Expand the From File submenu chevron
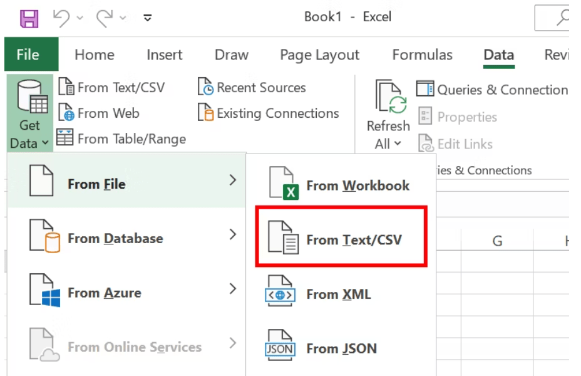 pos(233,180)
